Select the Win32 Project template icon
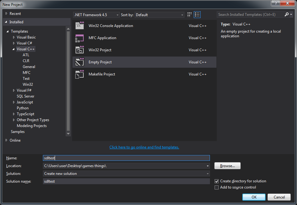This screenshot has width=297, height=205. [80, 50]
